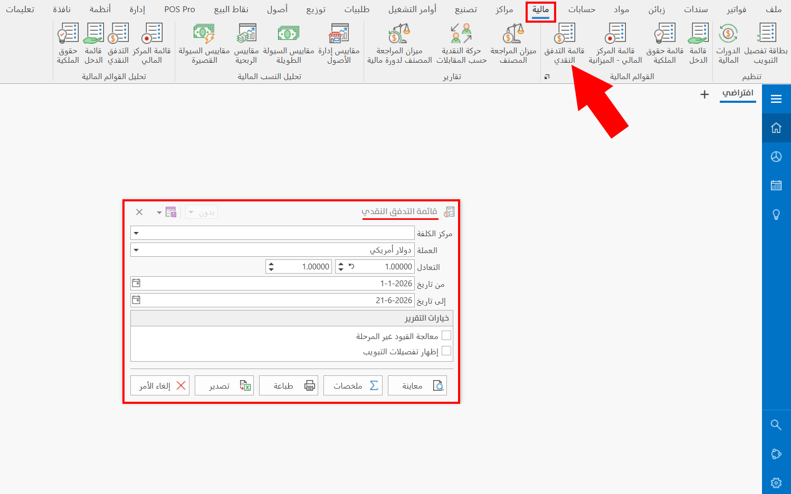Switch to سندات ribbon tab
Screen dimensions: 791x494
(696, 9)
